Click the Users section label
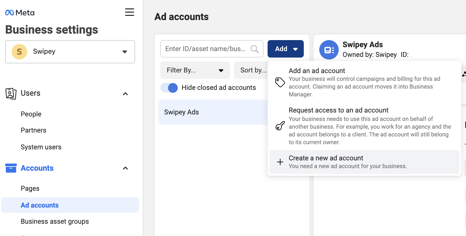Viewport: 466px width, 236px height. (x=31, y=93)
